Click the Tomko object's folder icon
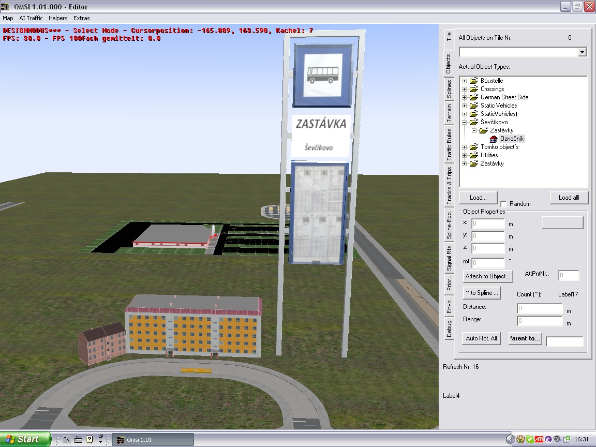 tap(473, 147)
